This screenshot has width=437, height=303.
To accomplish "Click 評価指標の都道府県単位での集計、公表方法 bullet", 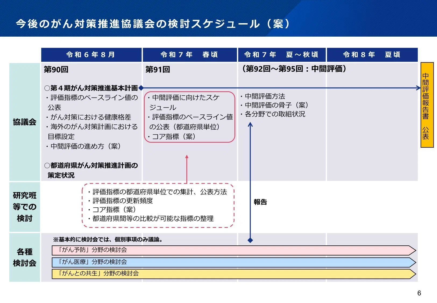I will pyautogui.click(x=157, y=192).
